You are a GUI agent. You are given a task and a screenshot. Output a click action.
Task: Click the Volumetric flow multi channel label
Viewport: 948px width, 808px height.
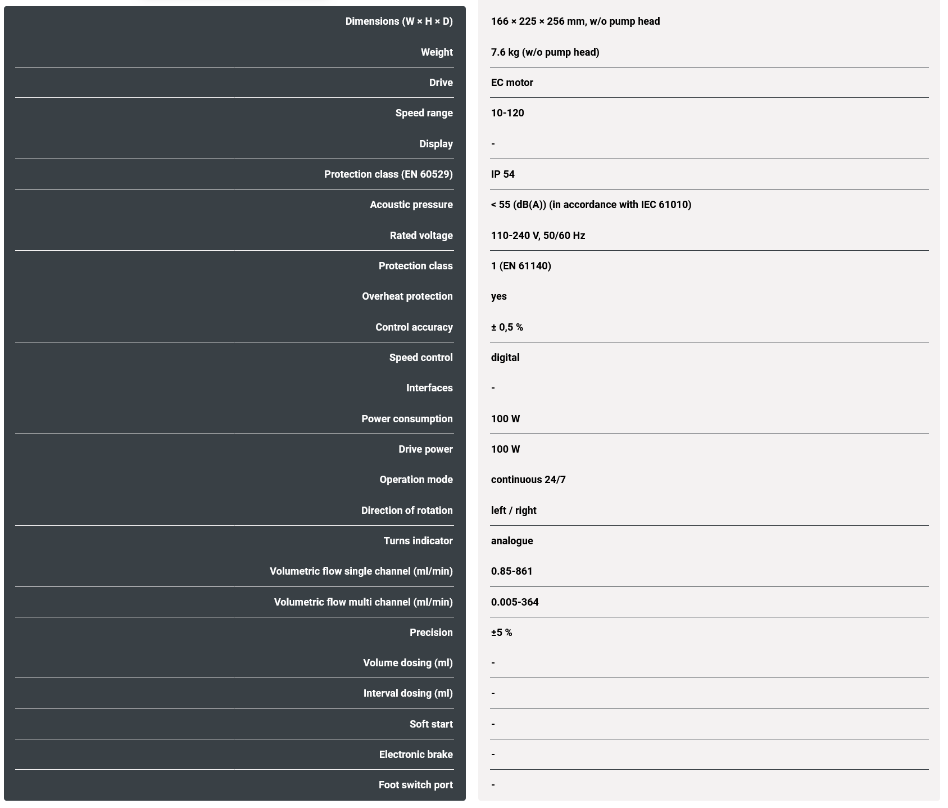363,602
